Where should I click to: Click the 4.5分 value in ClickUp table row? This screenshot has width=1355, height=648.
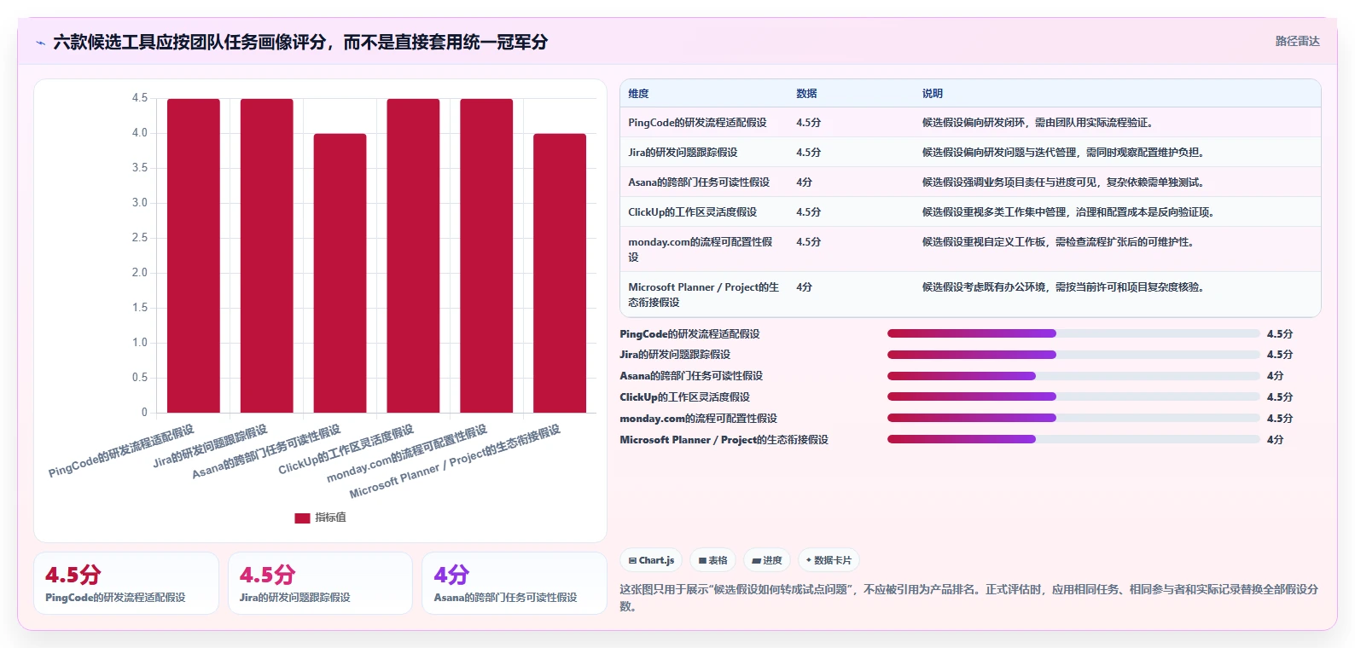808,212
